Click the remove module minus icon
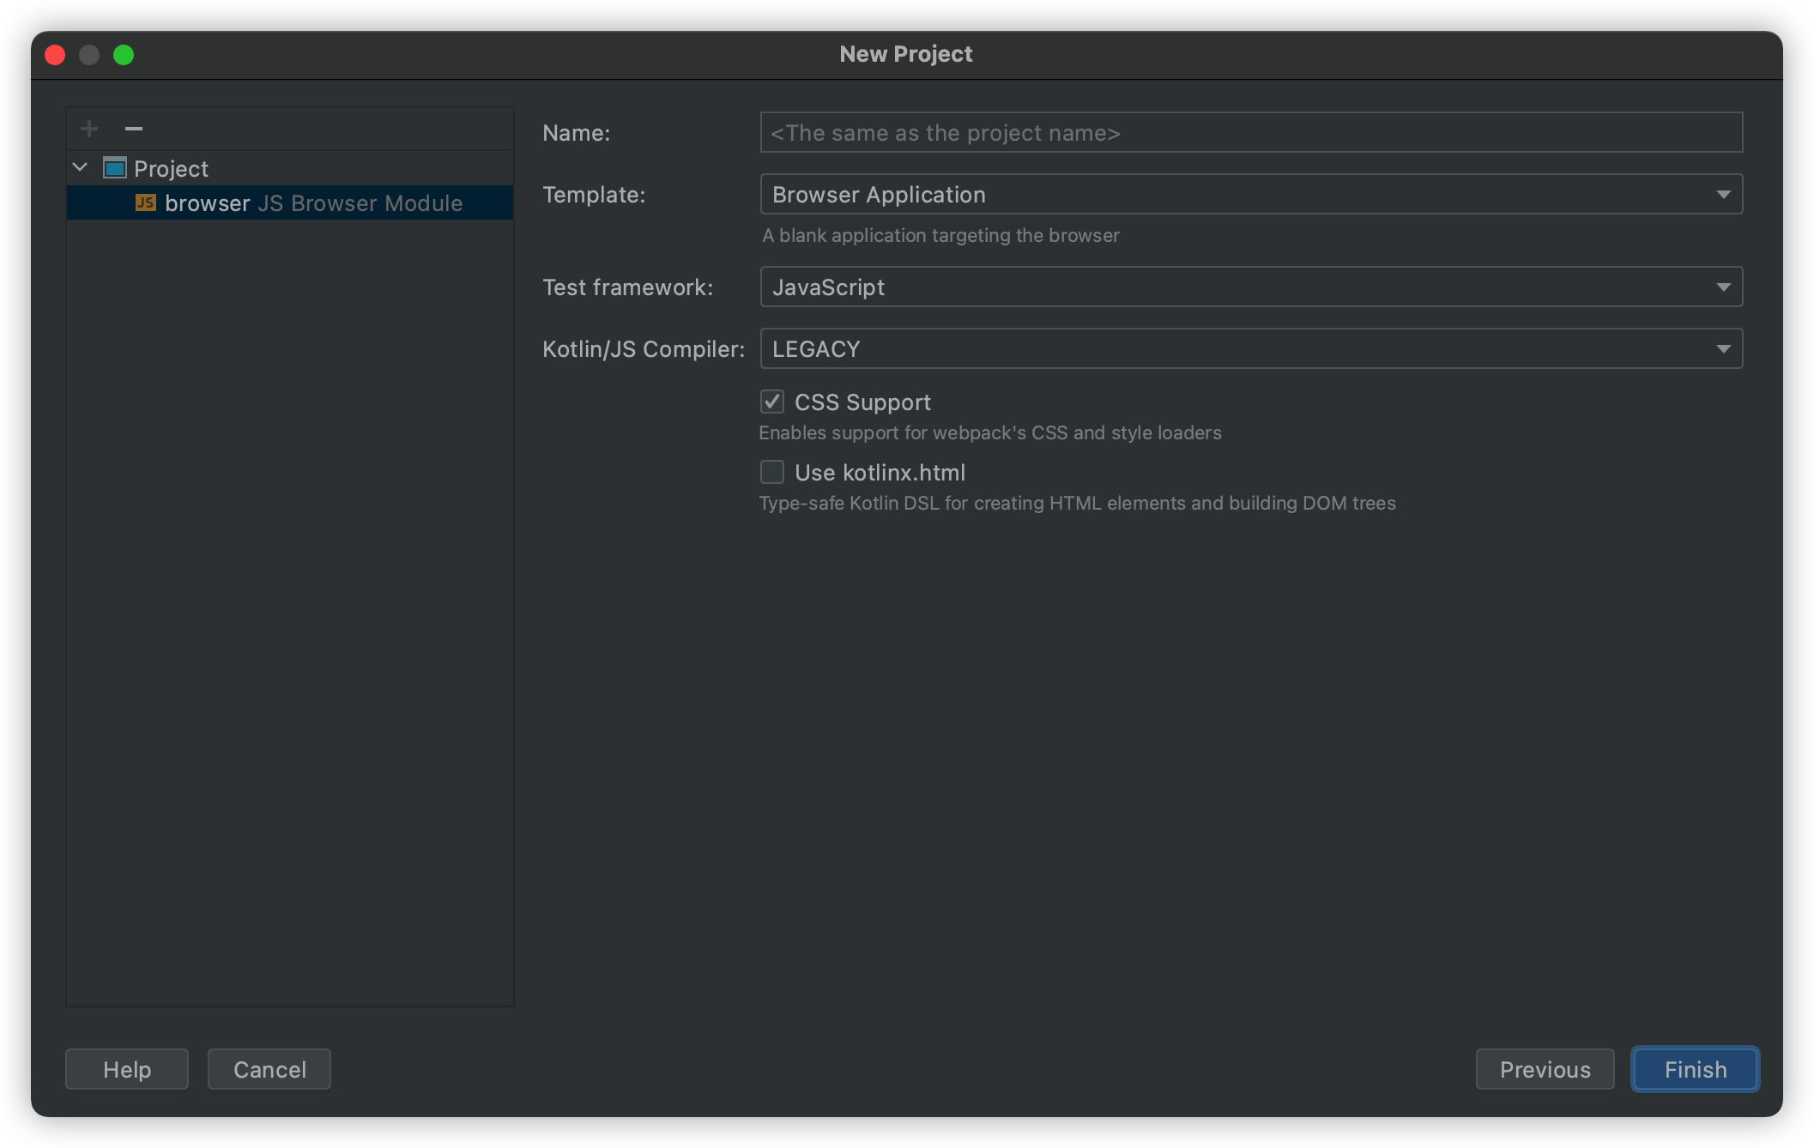Viewport: 1814px width, 1148px height. point(133,129)
